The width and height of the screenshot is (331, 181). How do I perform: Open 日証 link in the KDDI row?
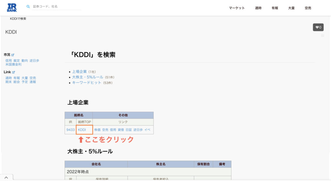click(x=129, y=130)
